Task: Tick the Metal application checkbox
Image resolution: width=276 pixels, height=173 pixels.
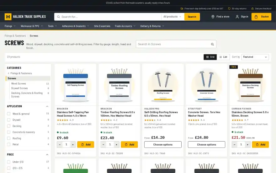Action: point(9,144)
